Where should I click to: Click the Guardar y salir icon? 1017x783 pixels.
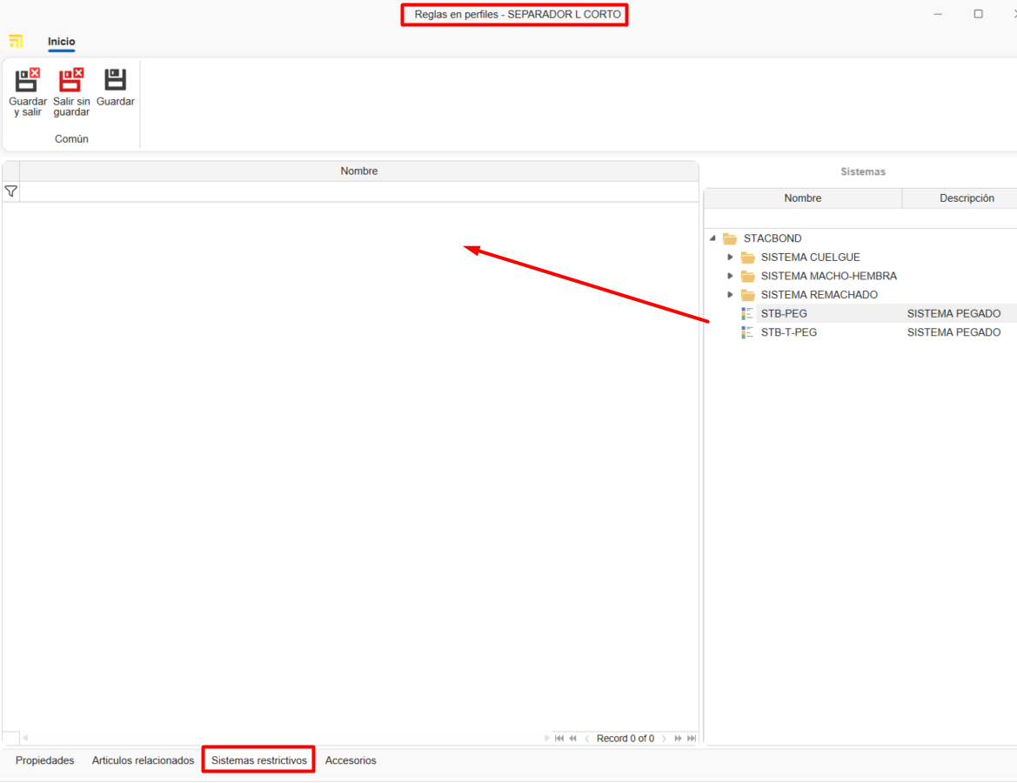[x=28, y=81]
